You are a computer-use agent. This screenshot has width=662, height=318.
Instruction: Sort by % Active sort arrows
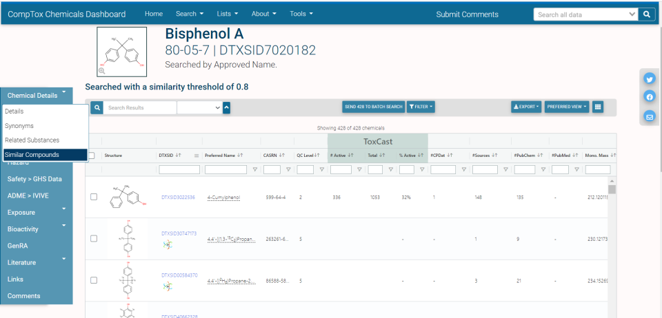tap(421, 156)
